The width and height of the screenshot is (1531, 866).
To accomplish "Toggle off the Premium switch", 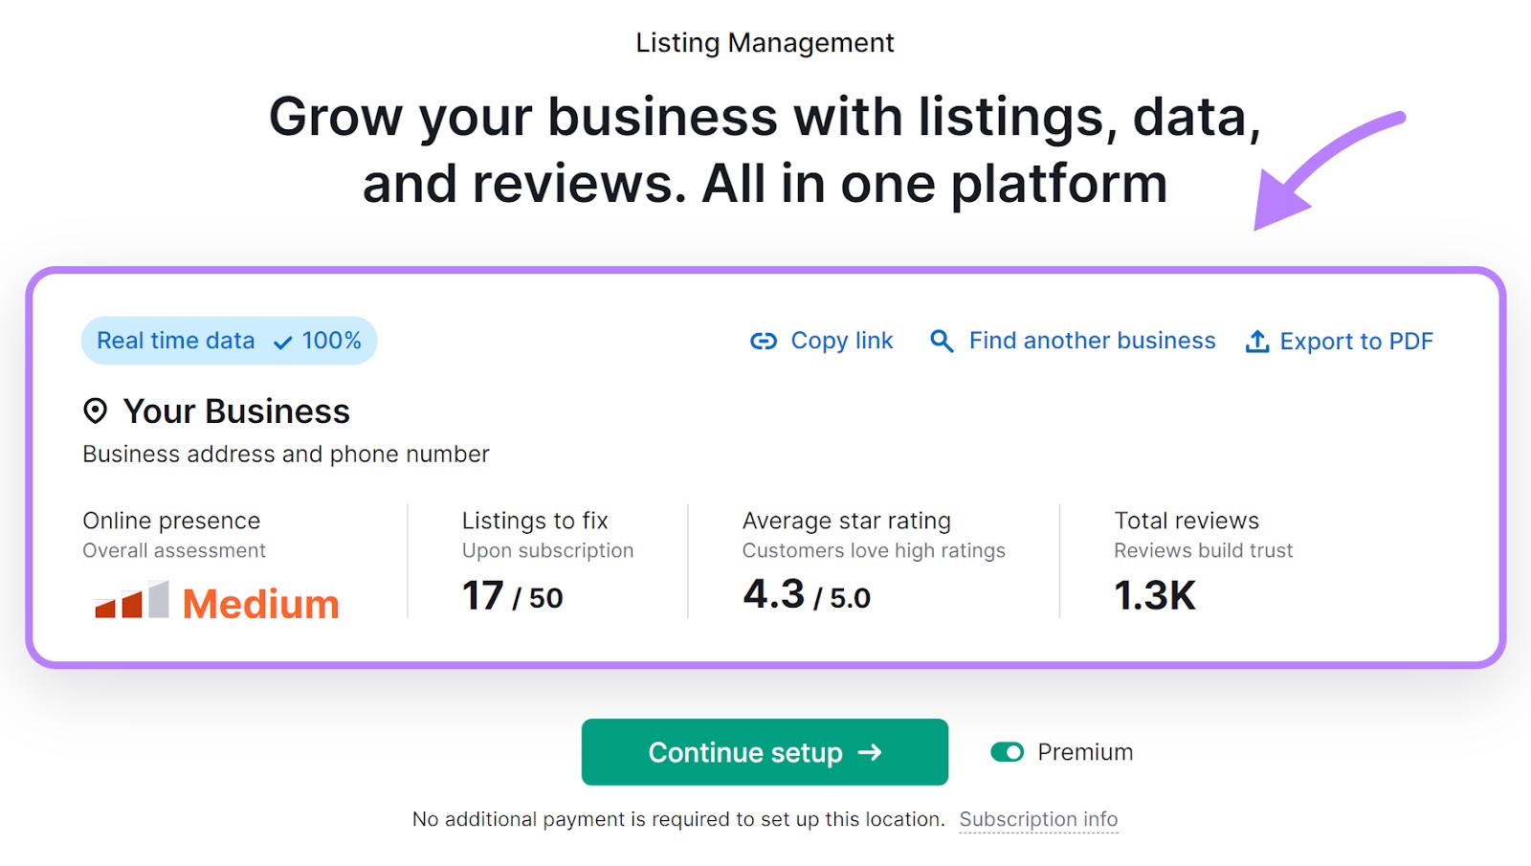I will (x=1007, y=752).
